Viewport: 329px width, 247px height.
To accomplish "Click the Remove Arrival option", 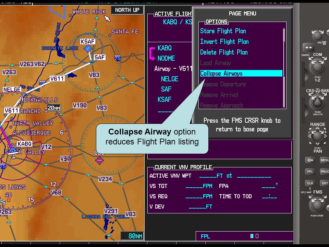I will (219, 95).
